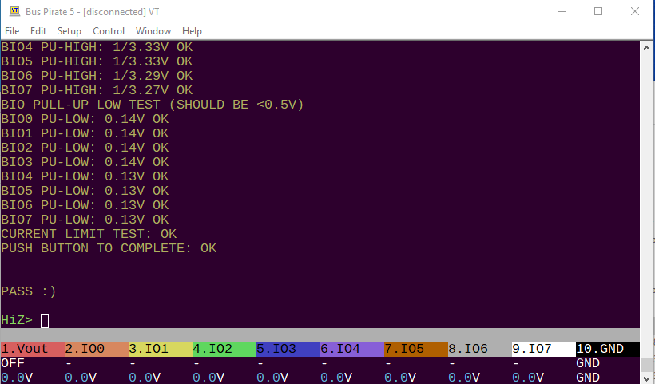This screenshot has width=655, height=384.
Task: Open the Setup menu
Action: click(69, 31)
